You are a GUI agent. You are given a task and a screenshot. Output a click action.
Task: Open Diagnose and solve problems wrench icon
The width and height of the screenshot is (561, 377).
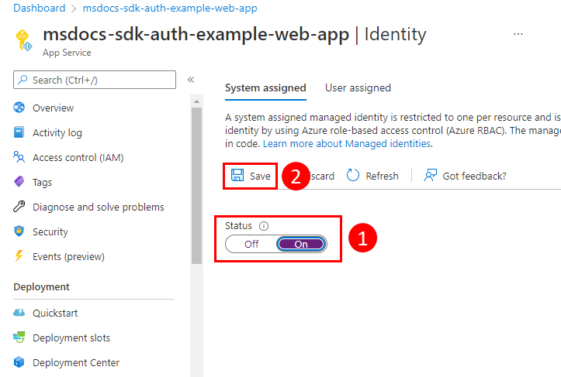point(19,207)
